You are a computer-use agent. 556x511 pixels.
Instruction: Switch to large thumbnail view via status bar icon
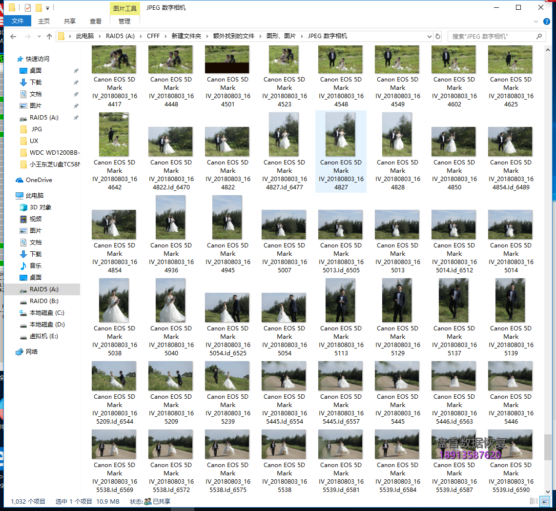(545, 501)
